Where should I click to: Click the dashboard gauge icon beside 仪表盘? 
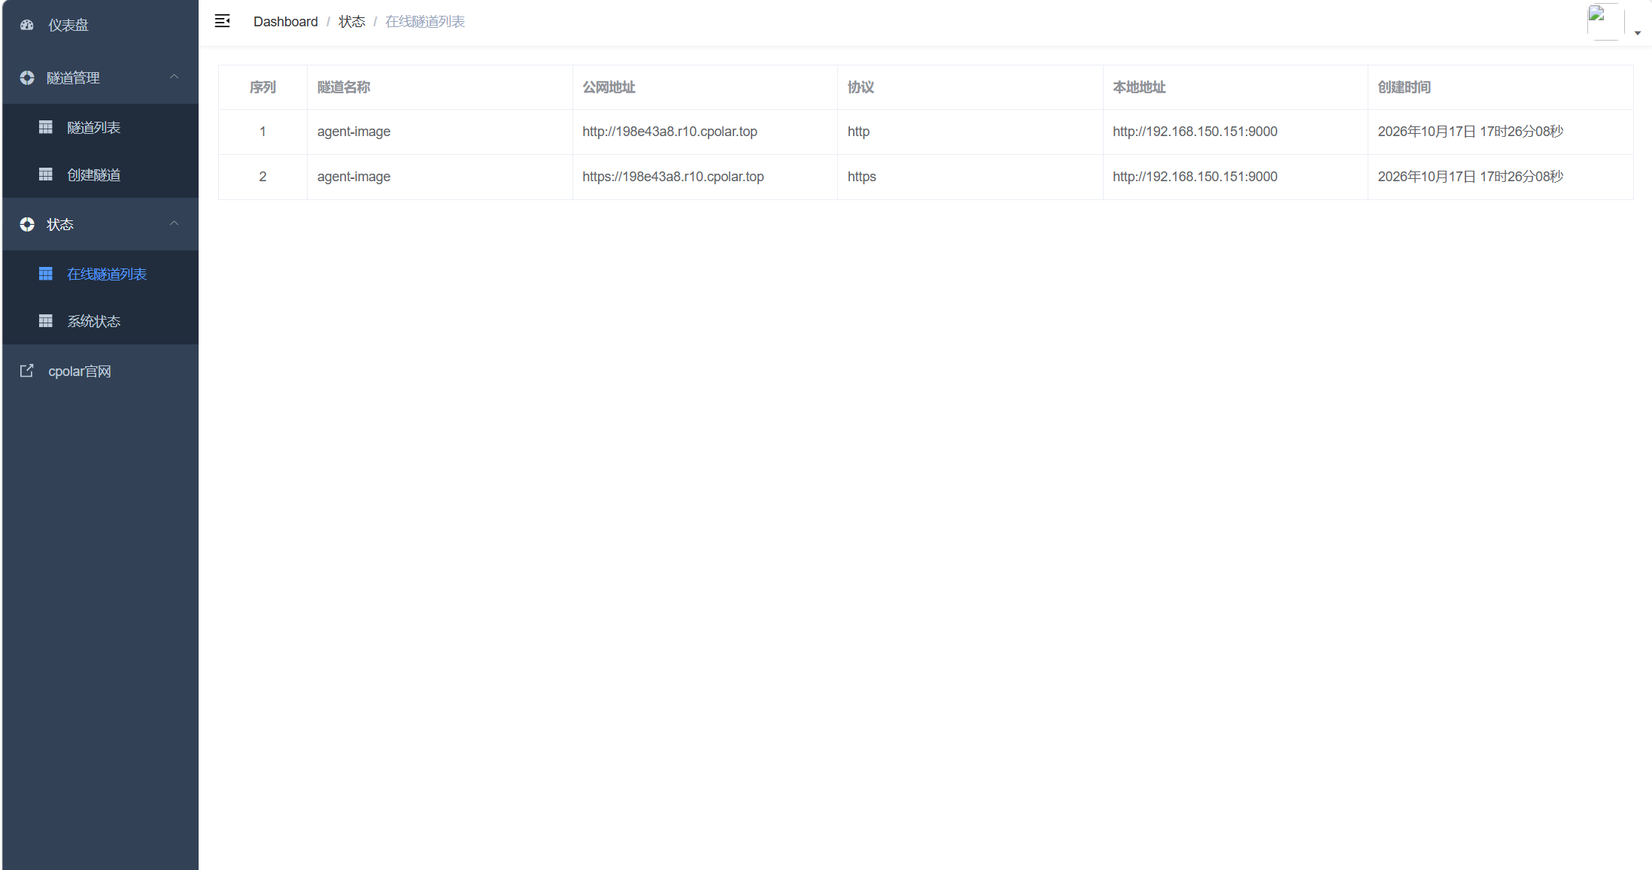point(27,25)
